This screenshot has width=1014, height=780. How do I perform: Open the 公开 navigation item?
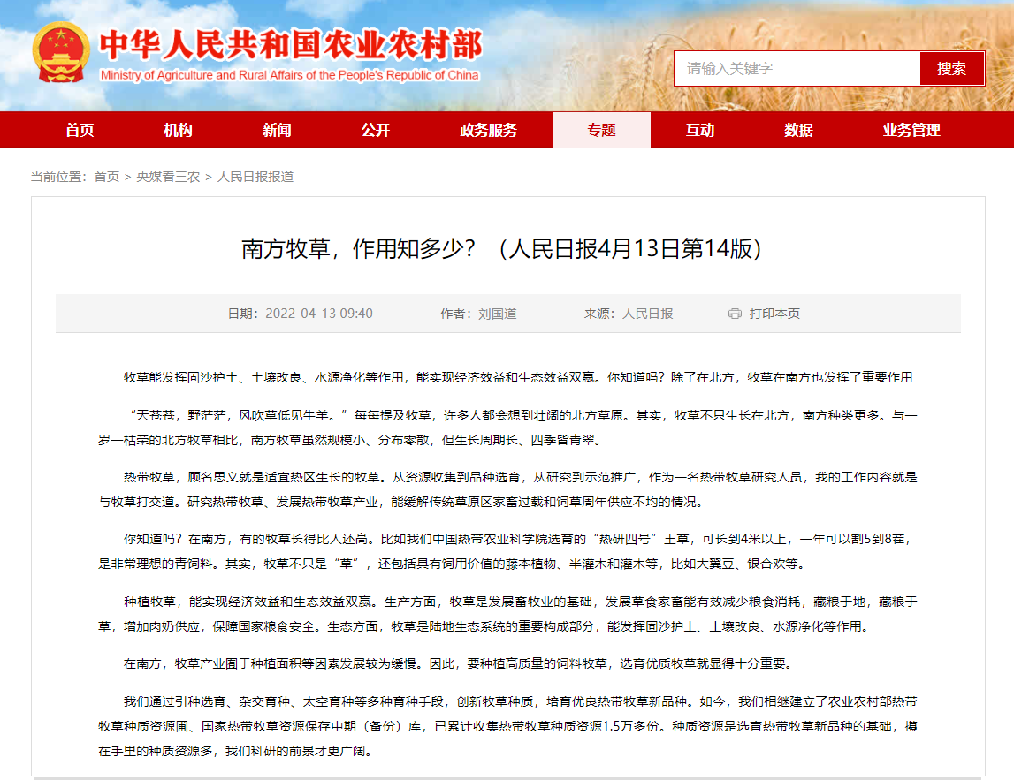pos(375,130)
